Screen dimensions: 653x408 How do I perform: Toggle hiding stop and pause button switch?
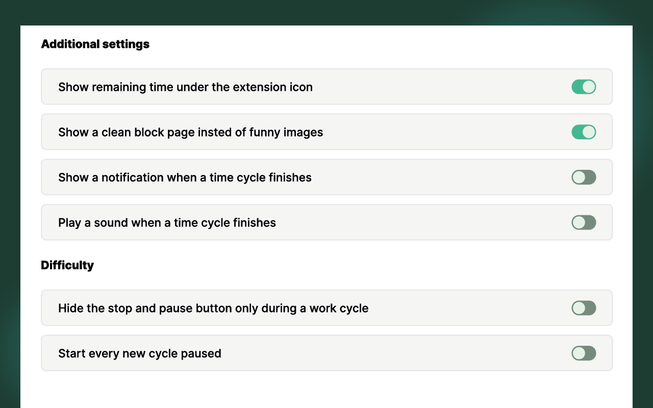[x=584, y=308]
